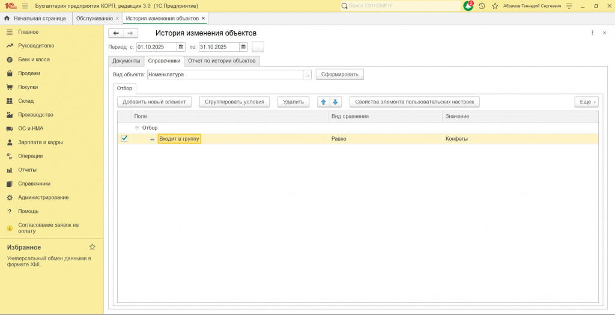Go back with the left arrow
This screenshot has width=615, height=315.
[116, 34]
